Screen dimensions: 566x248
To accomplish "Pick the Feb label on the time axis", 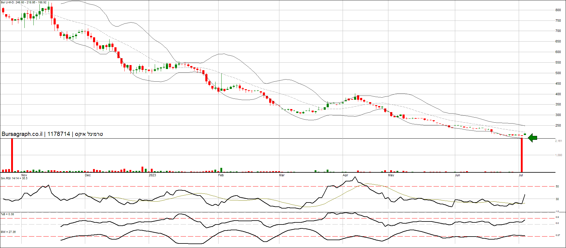I will 221,175.
